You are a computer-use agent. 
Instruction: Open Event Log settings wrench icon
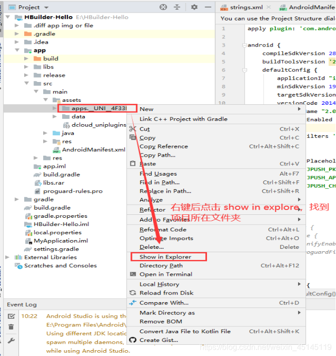click(x=11, y=340)
